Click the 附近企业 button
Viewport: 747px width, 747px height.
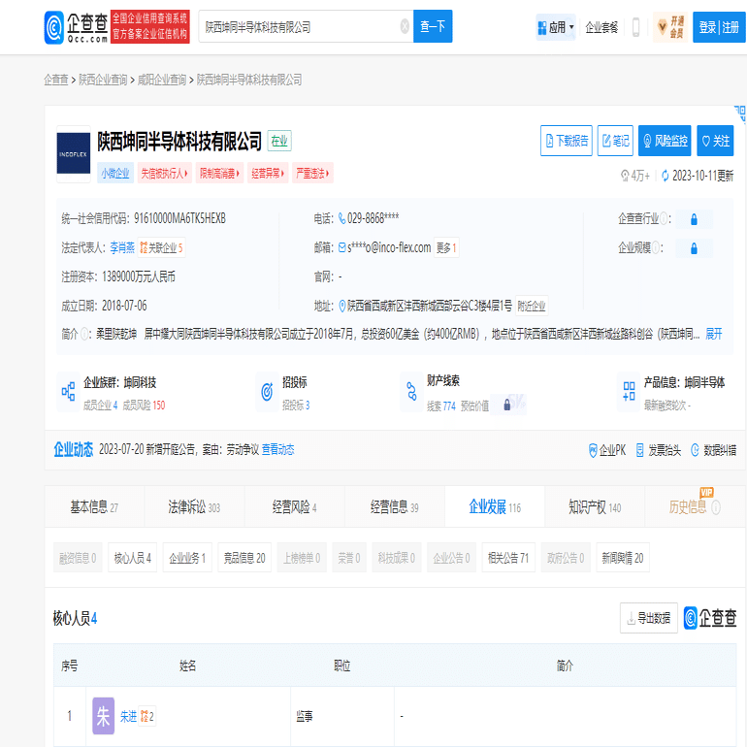(532, 306)
